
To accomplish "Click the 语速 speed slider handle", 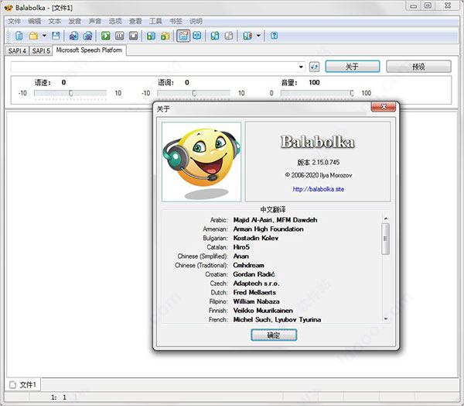I will point(70,94).
